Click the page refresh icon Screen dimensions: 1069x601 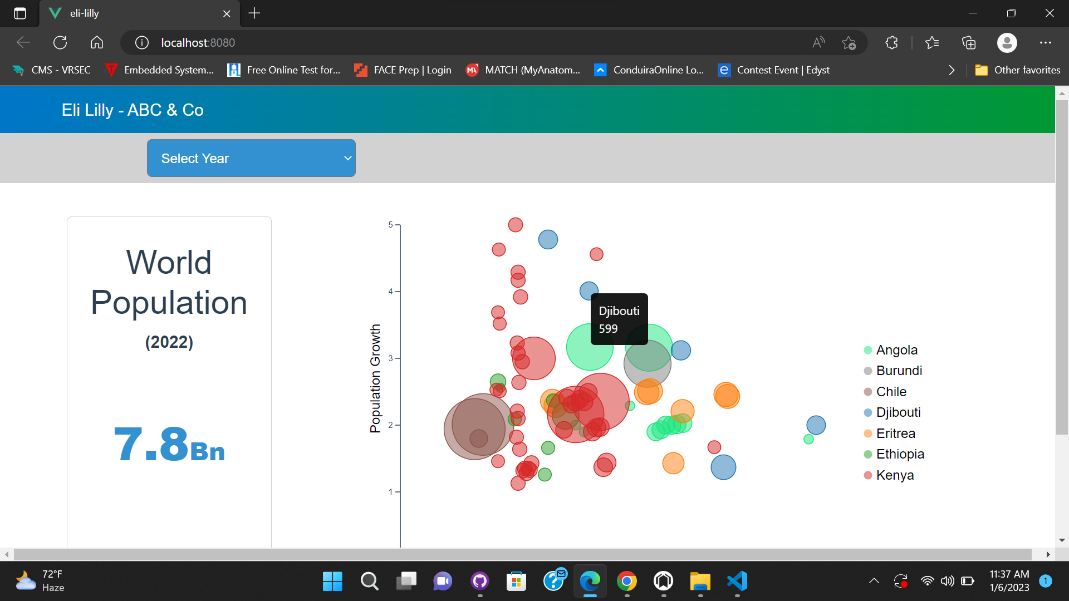[60, 42]
